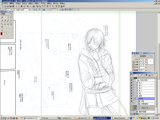Hide the 格 5 layer eye icon
Image resolution: width=160 pixels, height=120 pixels.
click(131, 85)
